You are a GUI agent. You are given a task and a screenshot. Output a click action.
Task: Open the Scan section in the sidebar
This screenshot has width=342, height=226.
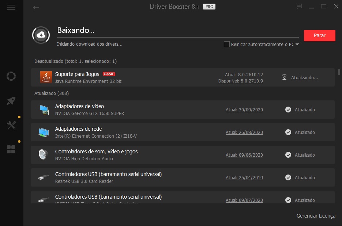click(11, 76)
